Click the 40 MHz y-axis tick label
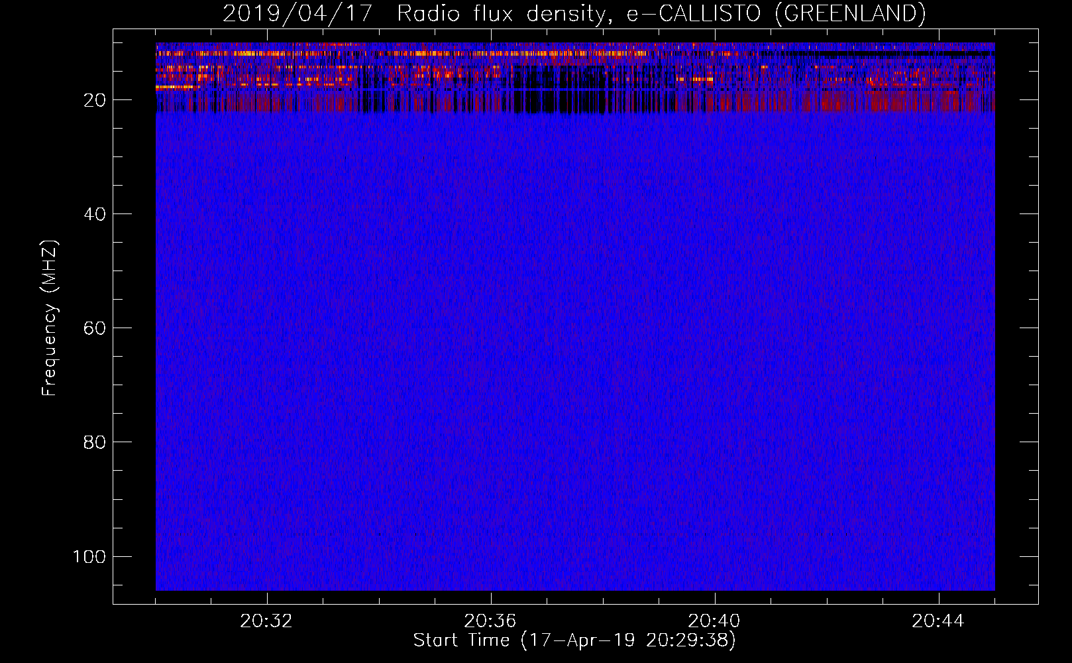 click(95, 214)
